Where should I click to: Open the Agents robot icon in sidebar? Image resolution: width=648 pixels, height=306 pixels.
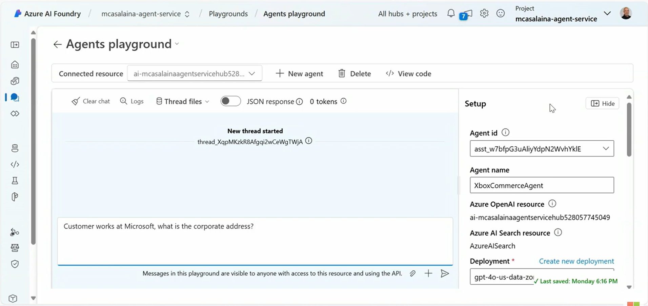tap(15, 148)
